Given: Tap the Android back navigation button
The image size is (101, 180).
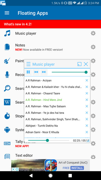Looking at the screenshot, I should (x=31, y=175).
